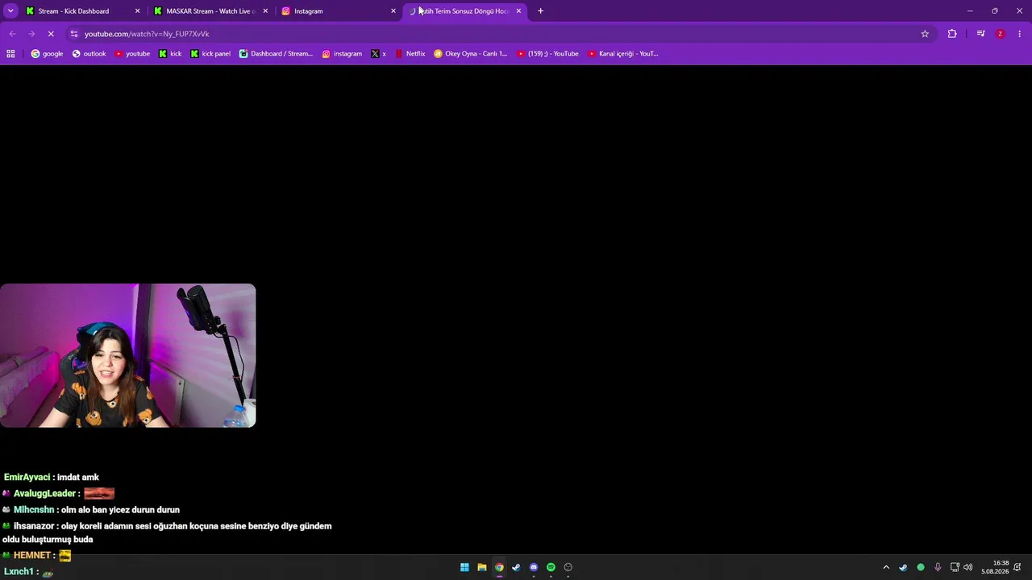The width and height of the screenshot is (1032, 580).
Task: Switch to the Instagram tab
Action: pyautogui.click(x=339, y=11)
